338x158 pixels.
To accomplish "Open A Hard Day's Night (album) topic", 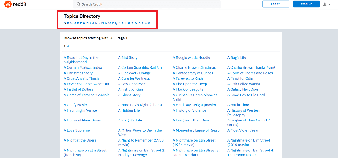I will (x=140, y=105).
